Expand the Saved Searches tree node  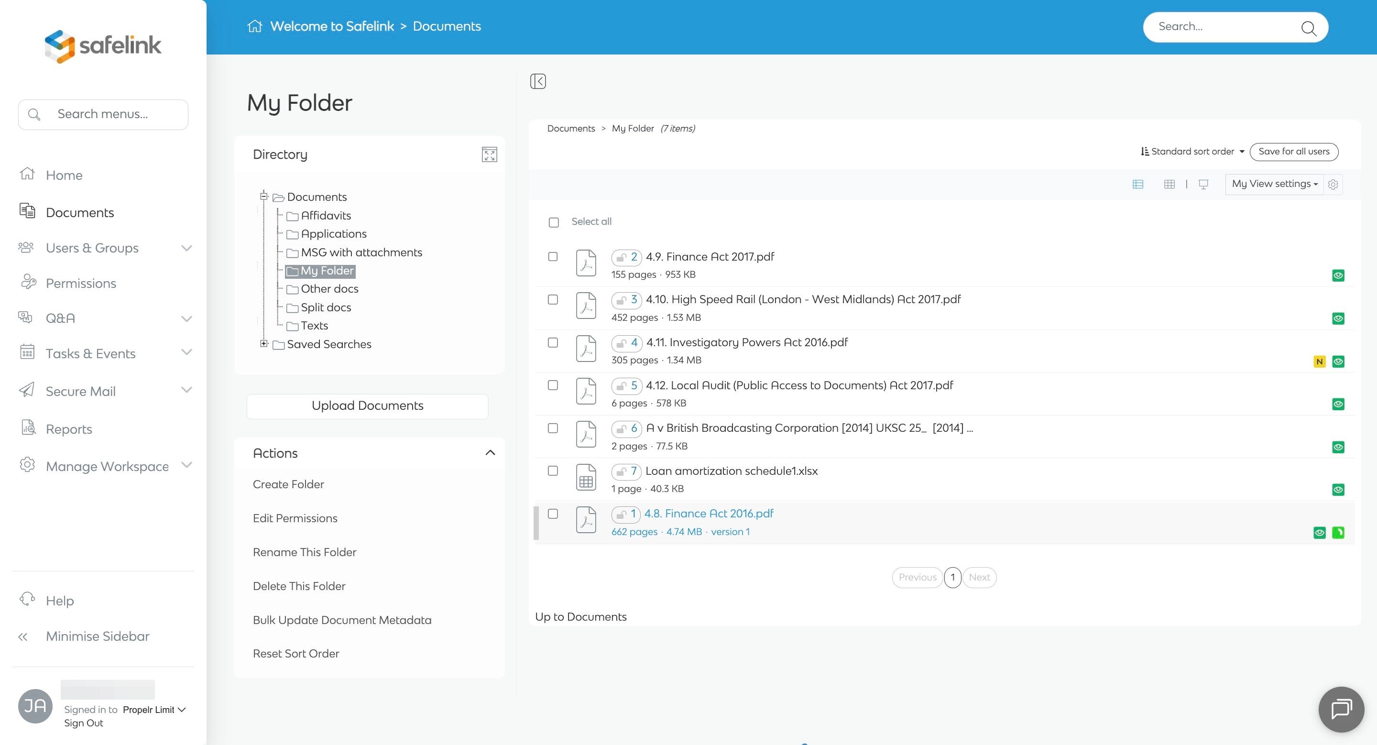click(263, 344)
